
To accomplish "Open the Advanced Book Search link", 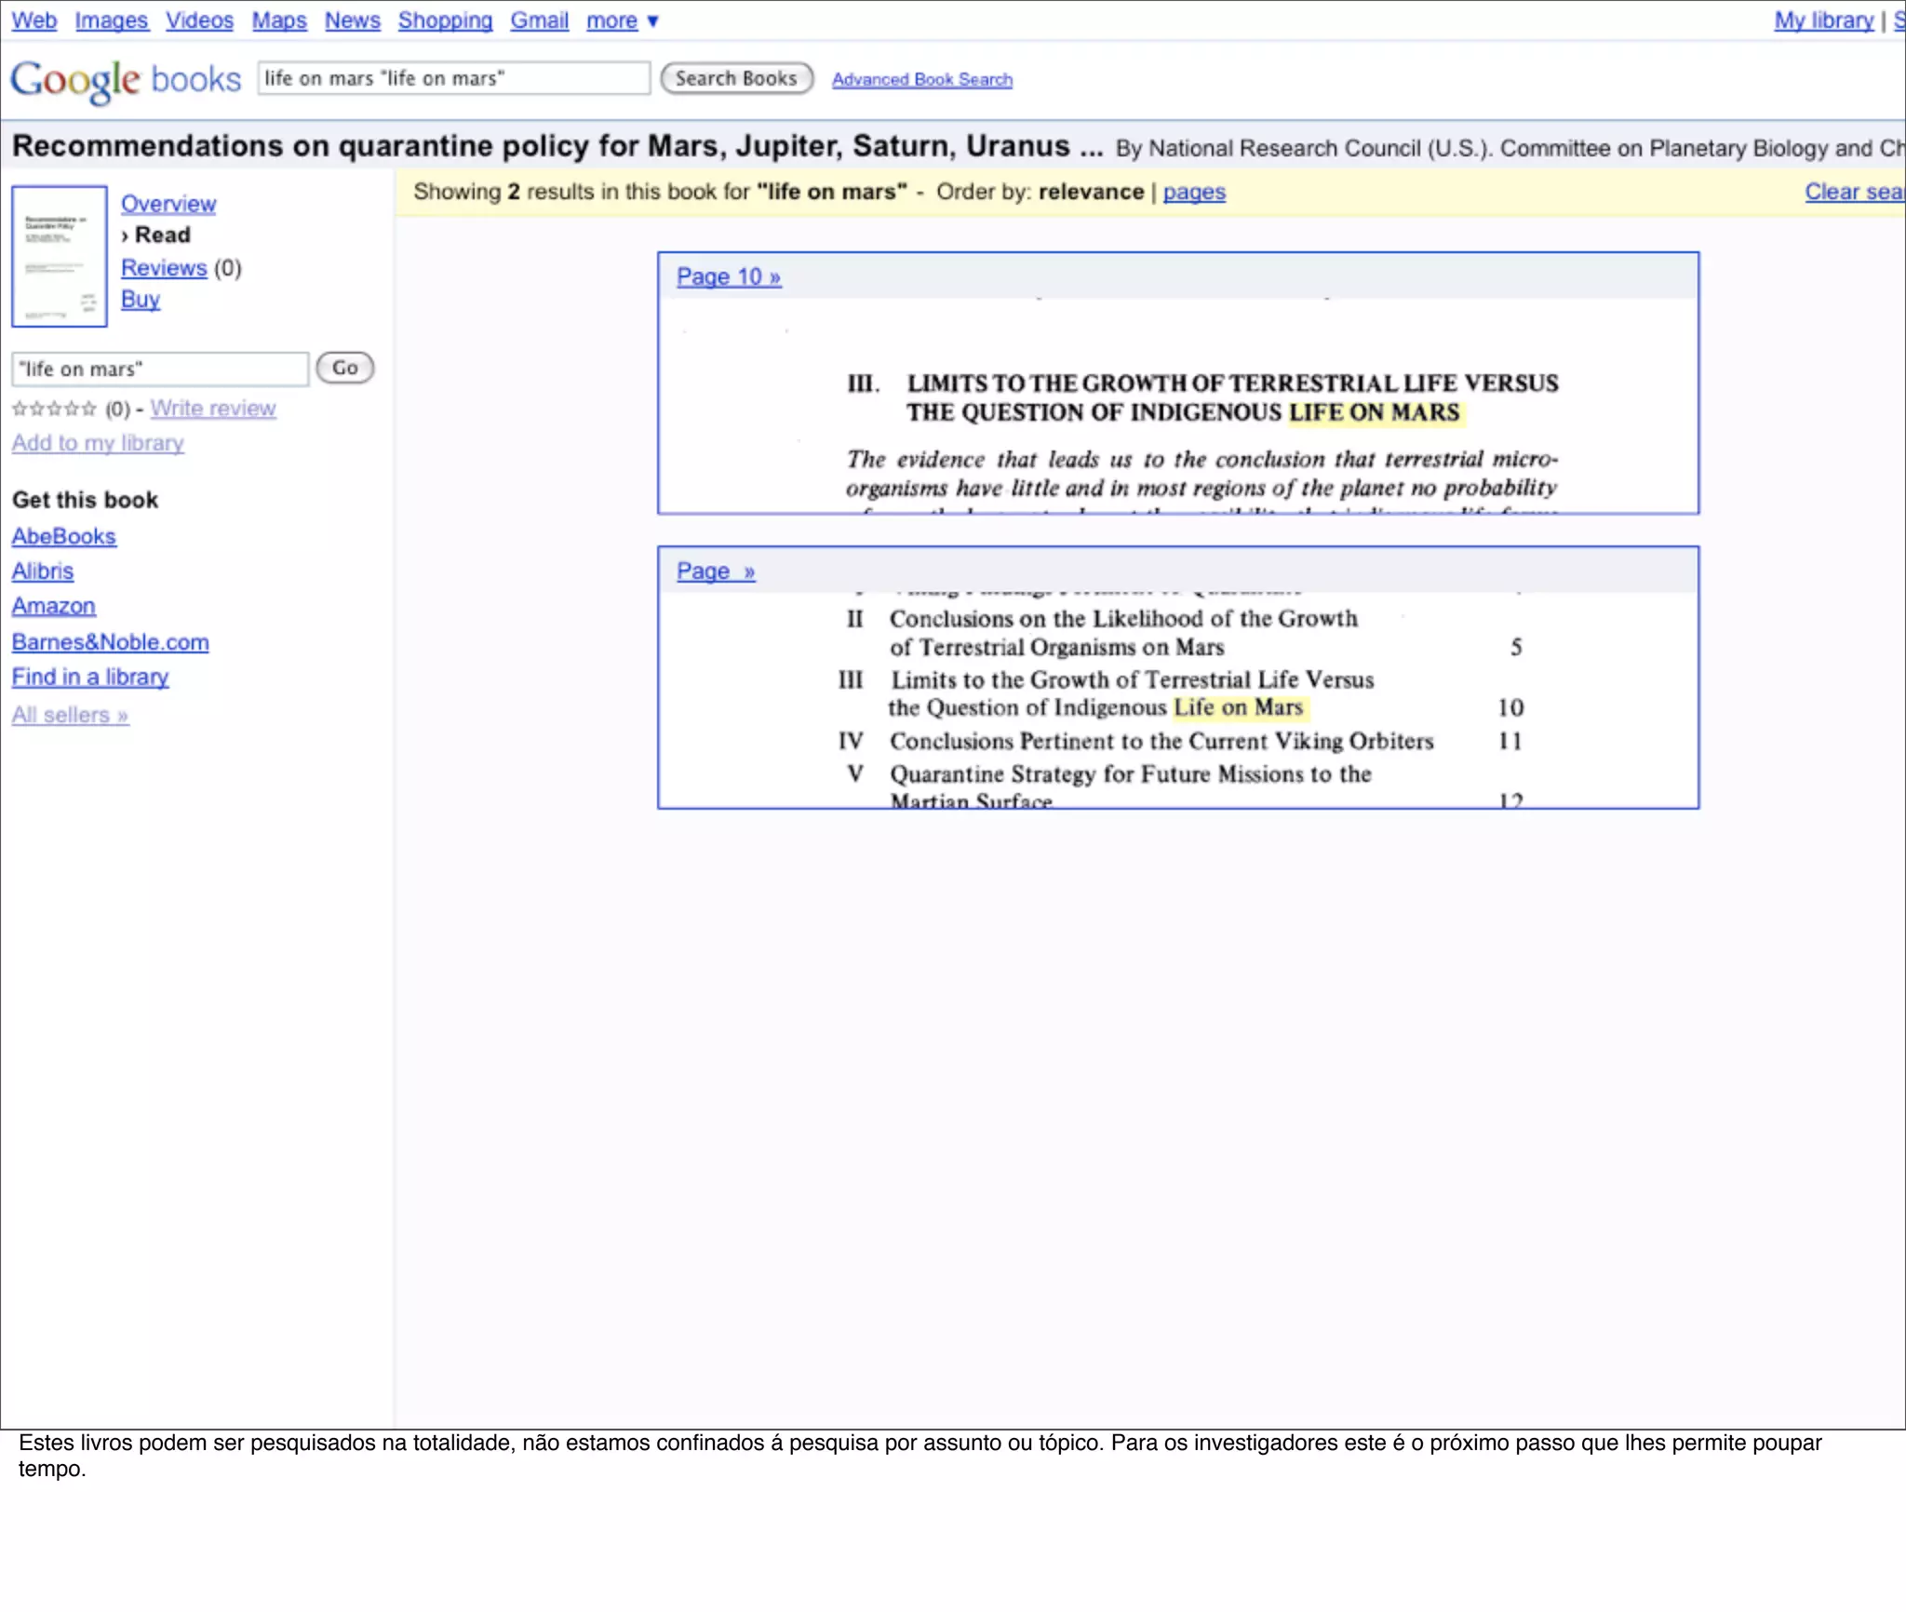I will (921, 80).
